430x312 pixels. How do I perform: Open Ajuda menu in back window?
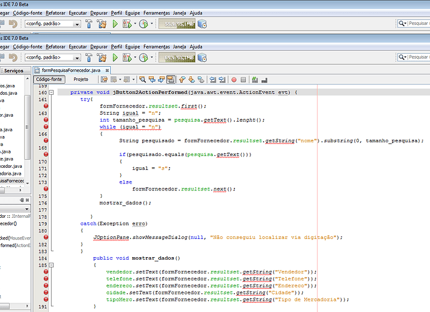point(196,13)
